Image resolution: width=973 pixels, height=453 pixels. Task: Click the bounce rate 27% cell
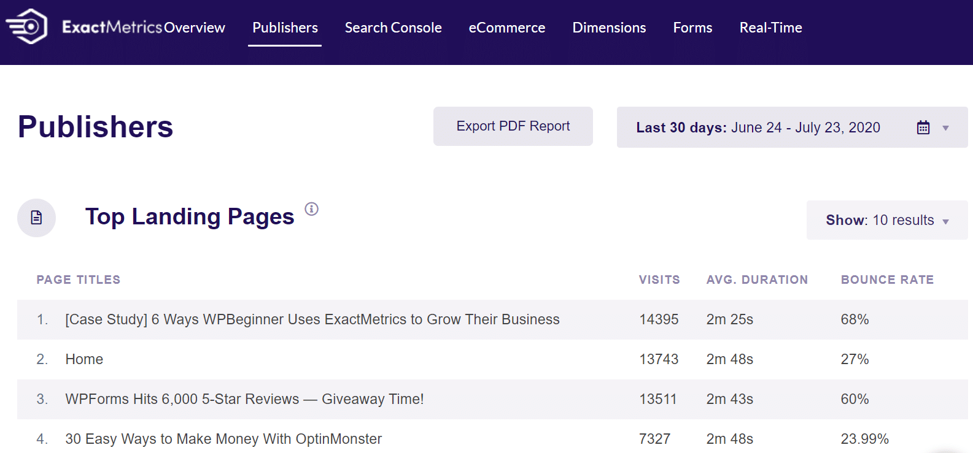tap(855, 359)
